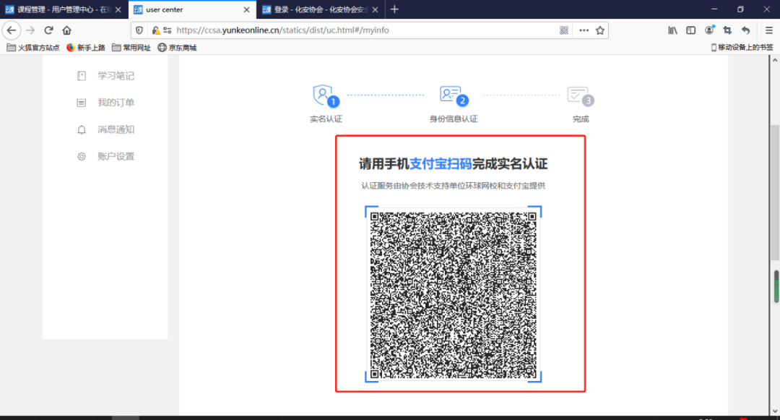Click the 实名认证 step label
Viewport: 780px width, 420px height.
pyautogui.click(x=326, y=119)
